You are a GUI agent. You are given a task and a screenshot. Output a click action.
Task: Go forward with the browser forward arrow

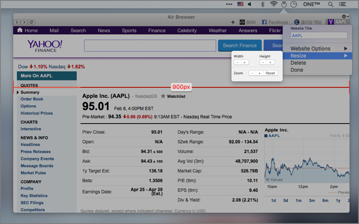[x=24, y=22]
